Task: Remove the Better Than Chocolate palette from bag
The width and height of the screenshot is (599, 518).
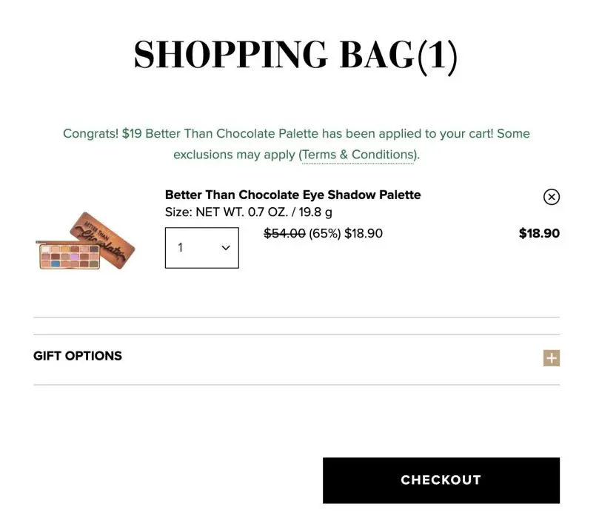Action: click(552, 197)
